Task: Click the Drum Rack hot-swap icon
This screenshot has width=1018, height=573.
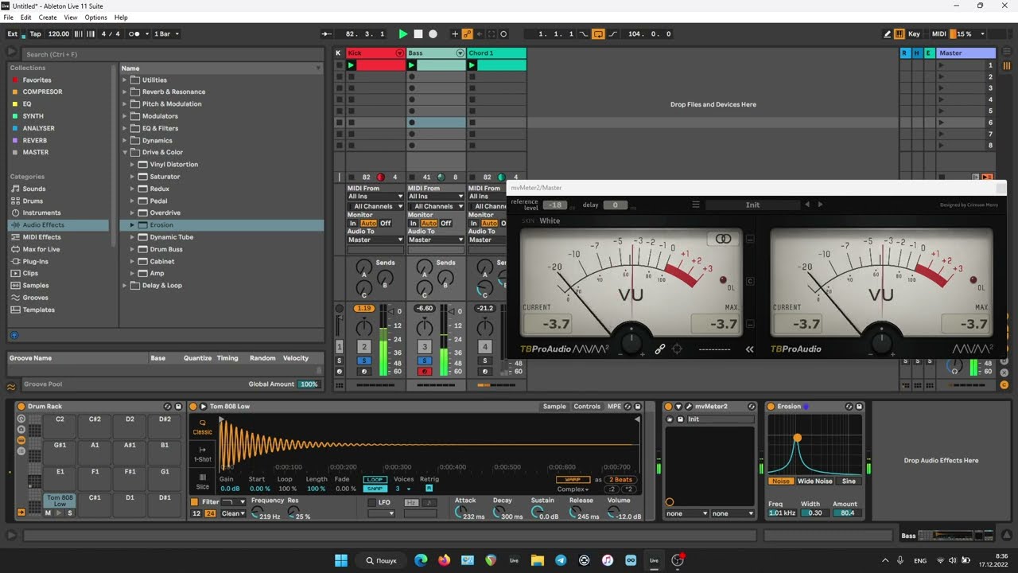Action: coord(167,407)
